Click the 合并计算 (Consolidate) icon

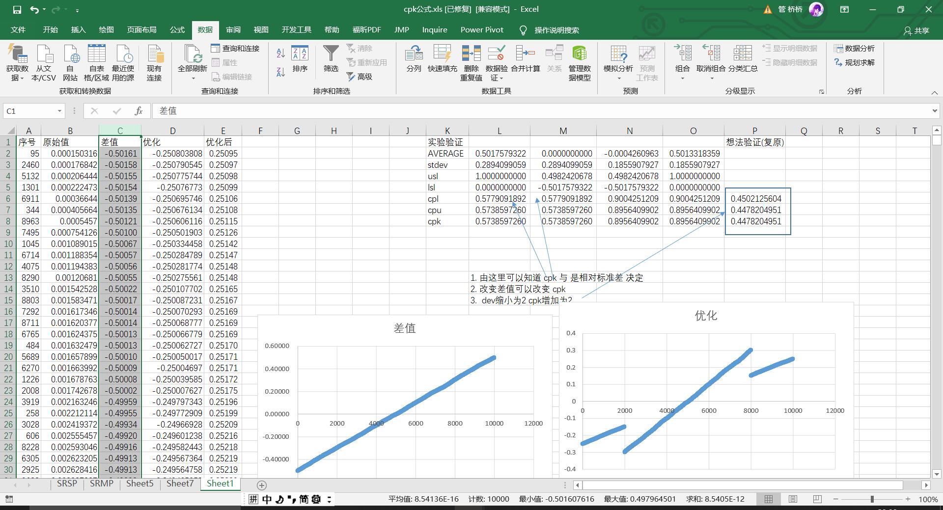526,59
